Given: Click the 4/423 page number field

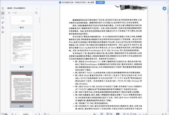Looking at the screenshot, I should (25, 114).
